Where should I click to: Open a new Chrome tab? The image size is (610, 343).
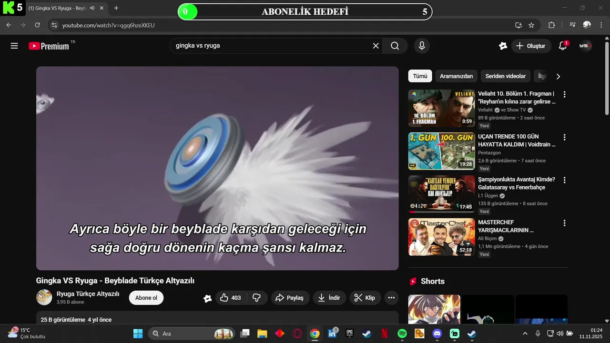click(x=116, y=8)
